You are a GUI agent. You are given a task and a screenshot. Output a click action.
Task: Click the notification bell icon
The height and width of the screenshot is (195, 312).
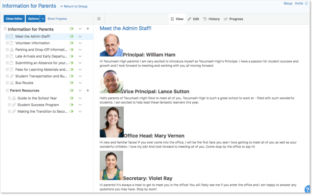pyautogui.click(x=306, y=4)
